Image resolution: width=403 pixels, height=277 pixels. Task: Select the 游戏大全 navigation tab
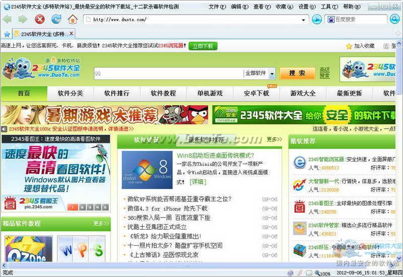(x=303, y=93)
